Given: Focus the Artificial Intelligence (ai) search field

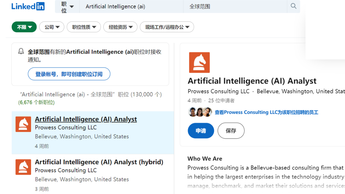Looking at the screenshot, I should [x=132, y=7].
